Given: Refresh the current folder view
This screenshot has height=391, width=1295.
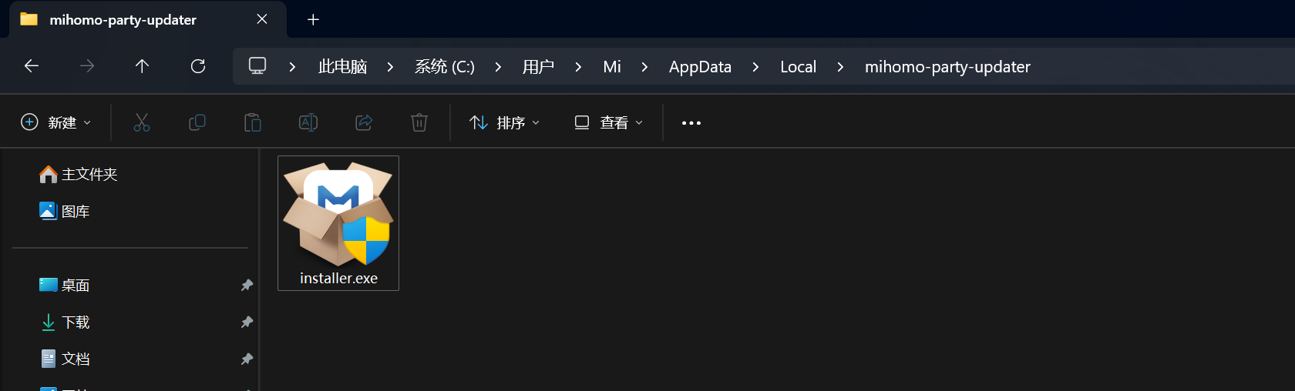Looking at the screenshot, I should pyautogui.click(x=198, y=66).
